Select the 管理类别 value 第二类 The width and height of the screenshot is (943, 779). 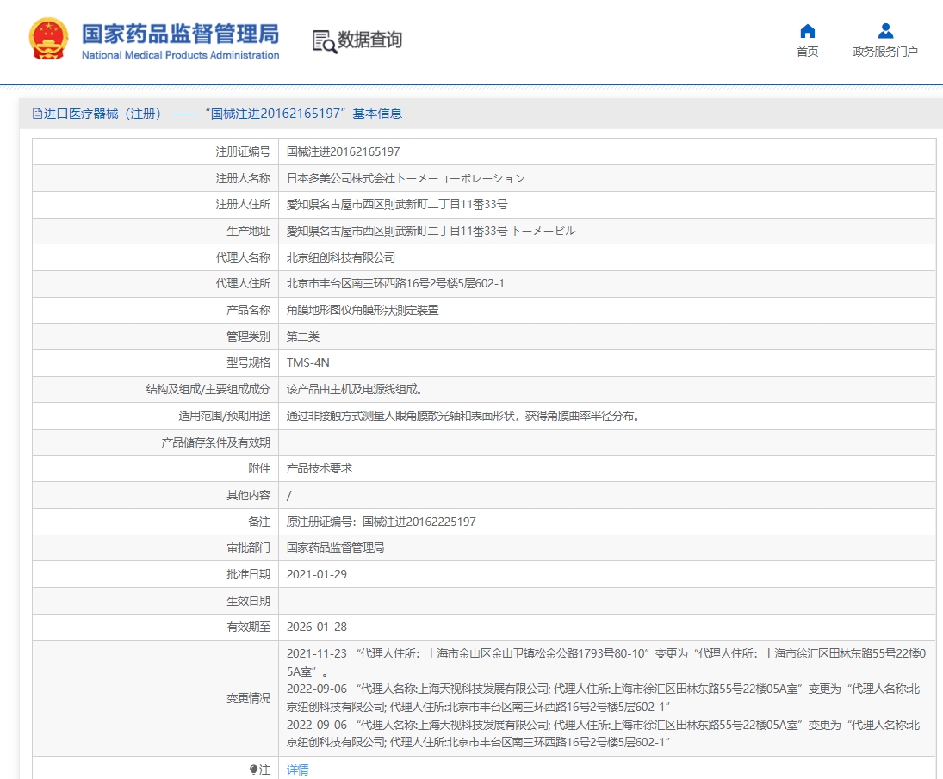(303, 337)
